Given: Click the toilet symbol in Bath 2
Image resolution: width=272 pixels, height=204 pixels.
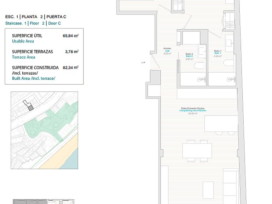Looking at the screenshot, I should (x=199, y=66).
